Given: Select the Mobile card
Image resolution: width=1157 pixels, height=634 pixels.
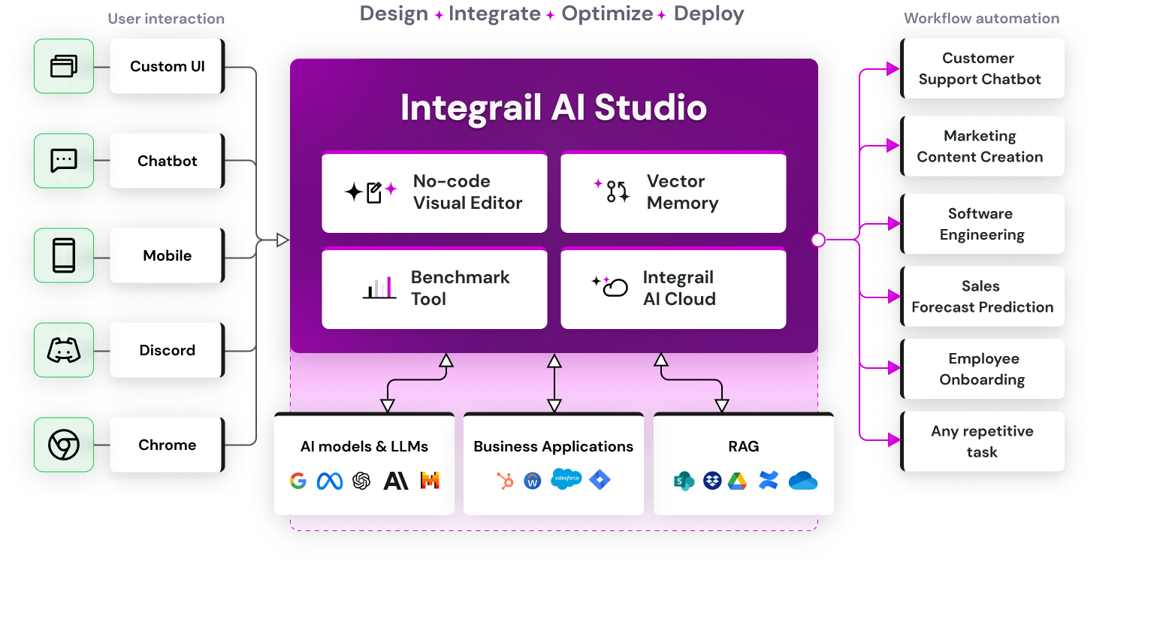Looking at the screenshot, I should pyautogui.click(x=168, y=255).
